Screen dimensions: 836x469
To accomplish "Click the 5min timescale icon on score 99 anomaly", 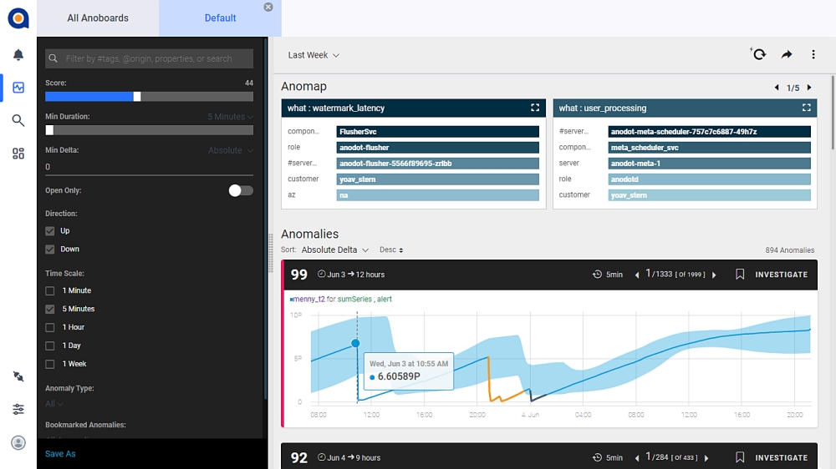I will 597,275.
